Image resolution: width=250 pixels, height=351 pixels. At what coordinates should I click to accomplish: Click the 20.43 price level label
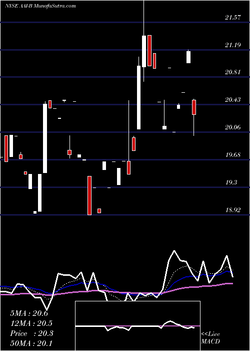tap(233, 100)
